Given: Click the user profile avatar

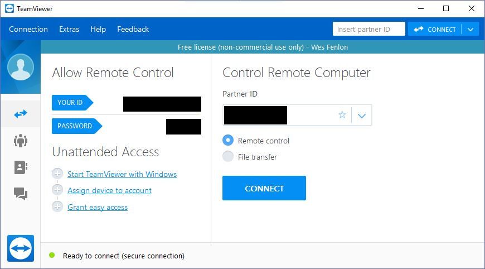Looking at the screenshot, I should click(21, 68).
